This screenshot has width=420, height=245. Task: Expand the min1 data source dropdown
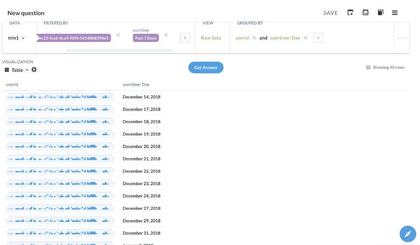(16, 38)
